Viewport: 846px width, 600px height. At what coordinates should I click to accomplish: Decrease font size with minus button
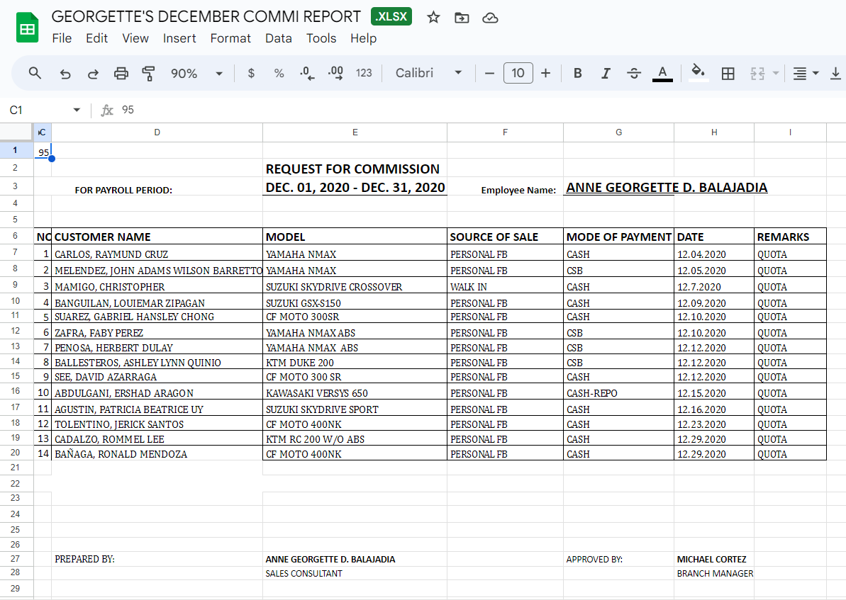pyautogui.click(x=489, y=73)
